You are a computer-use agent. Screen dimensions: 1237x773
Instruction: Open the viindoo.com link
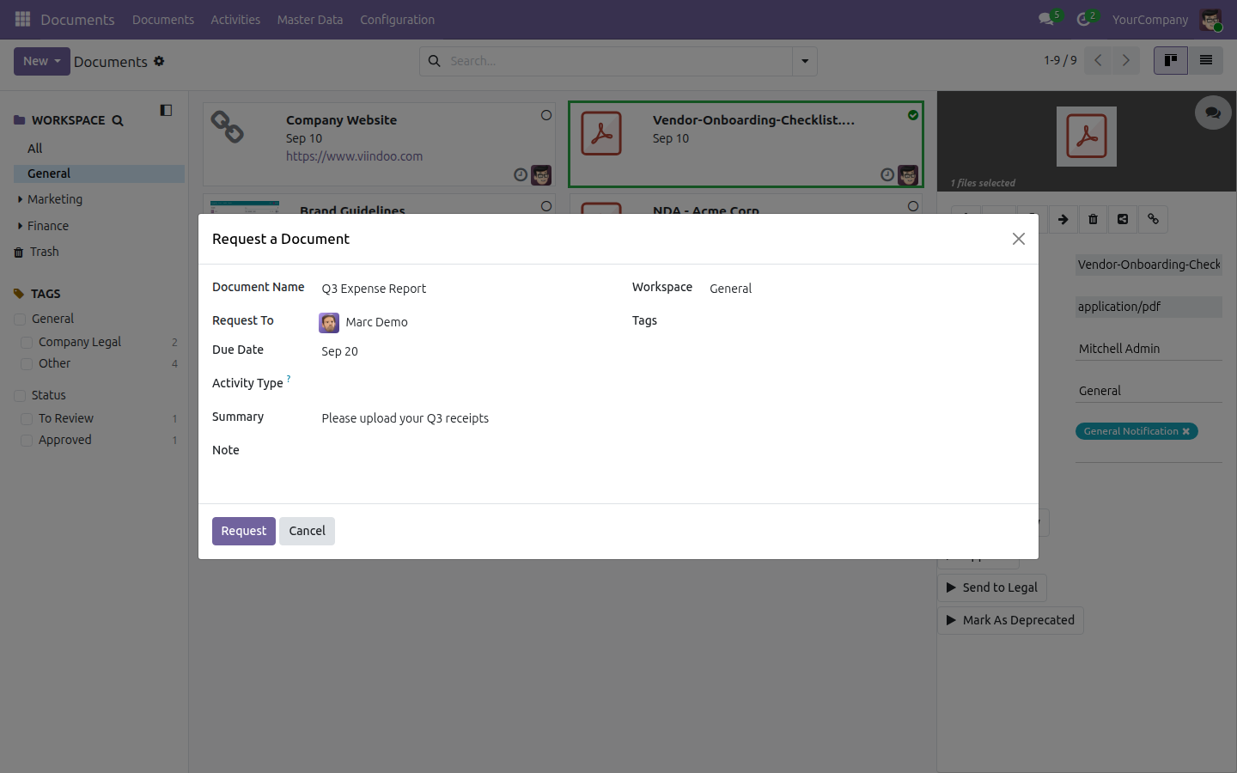click(x=354, y=156)
